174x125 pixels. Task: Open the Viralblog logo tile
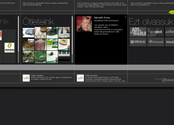pyautogui.click(x=138, y=42)
